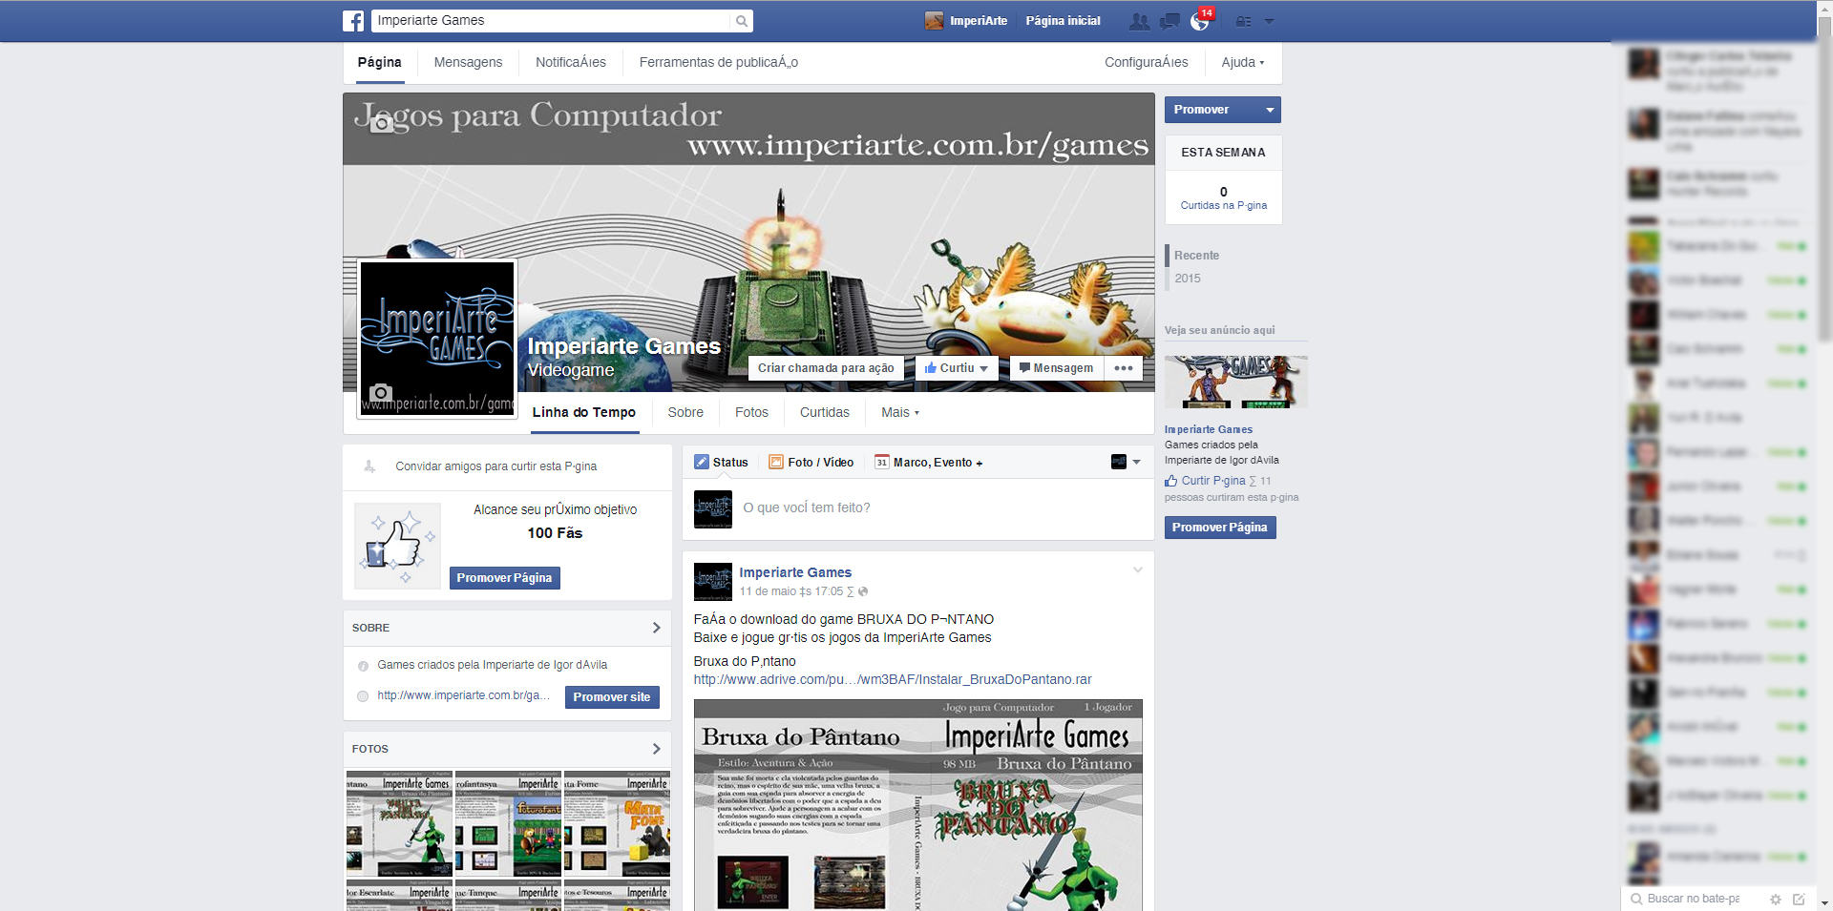Click the 2015 timeline marker

(x=1188, y=279)
